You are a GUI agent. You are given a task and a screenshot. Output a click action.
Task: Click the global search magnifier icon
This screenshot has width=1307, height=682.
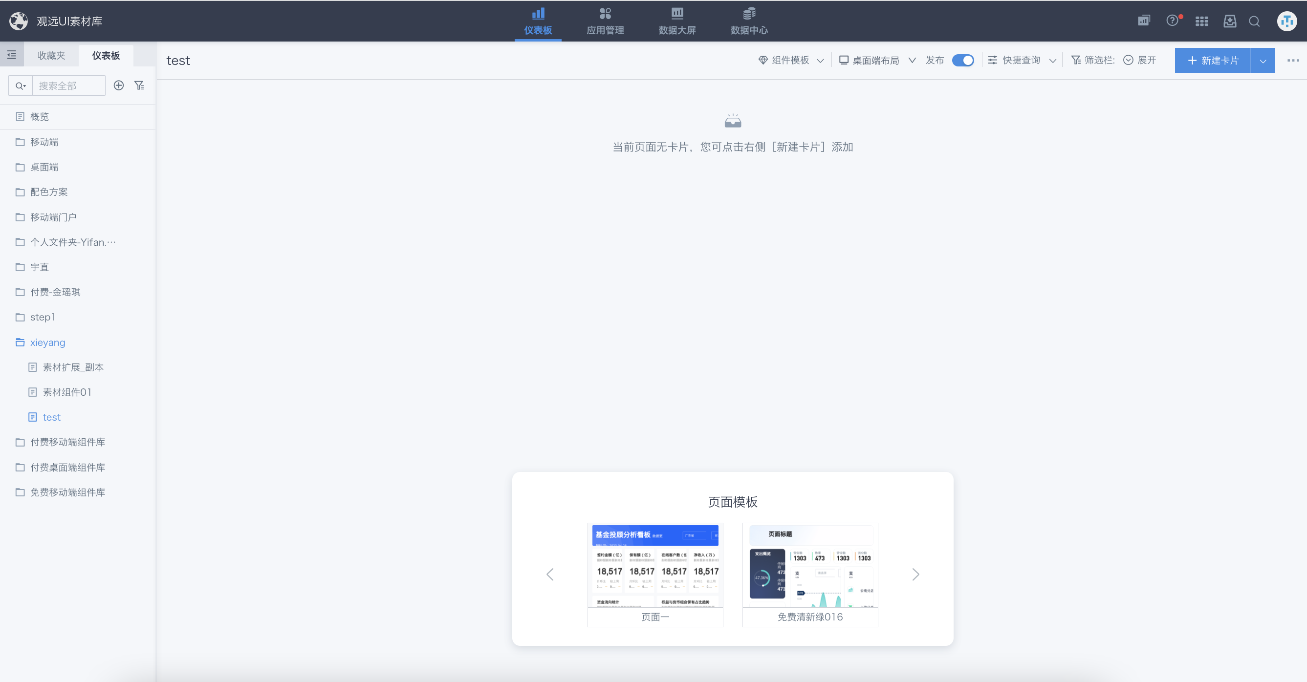point(1254,21)
